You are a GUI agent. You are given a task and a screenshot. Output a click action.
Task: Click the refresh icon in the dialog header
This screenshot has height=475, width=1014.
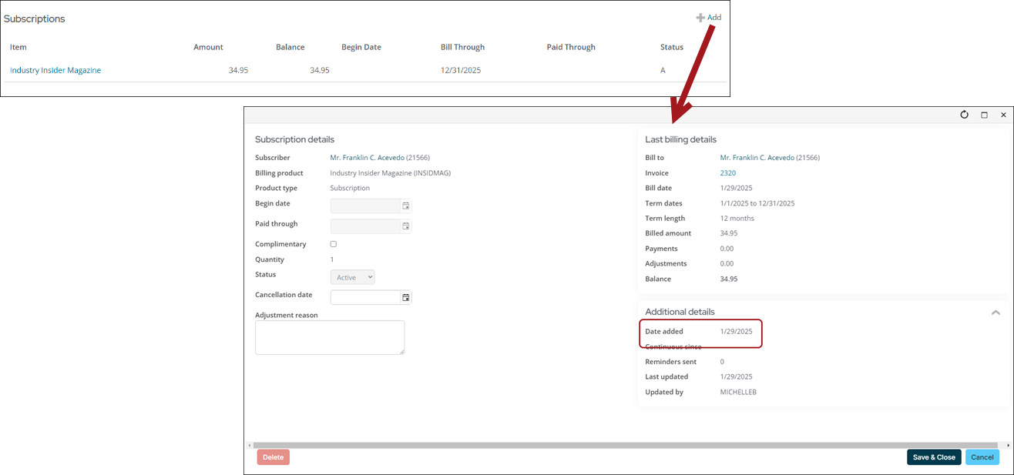click(964, 115)
